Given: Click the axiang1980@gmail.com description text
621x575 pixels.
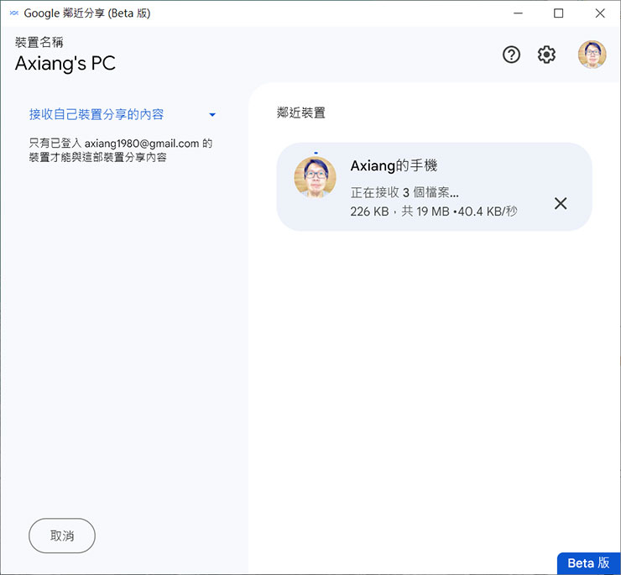Looking at the screenshot, I should 121,150.
